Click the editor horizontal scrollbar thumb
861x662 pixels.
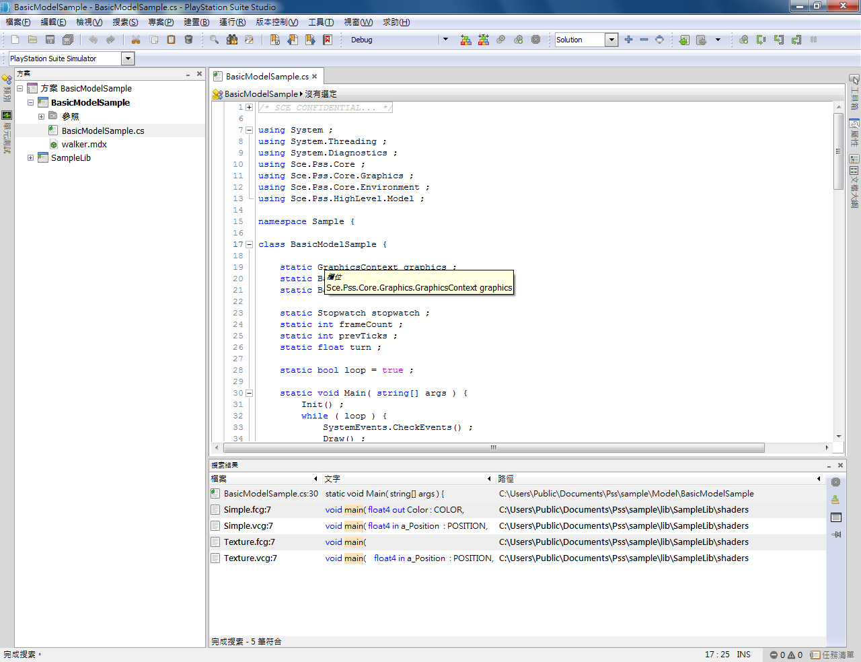click(493, 447)
